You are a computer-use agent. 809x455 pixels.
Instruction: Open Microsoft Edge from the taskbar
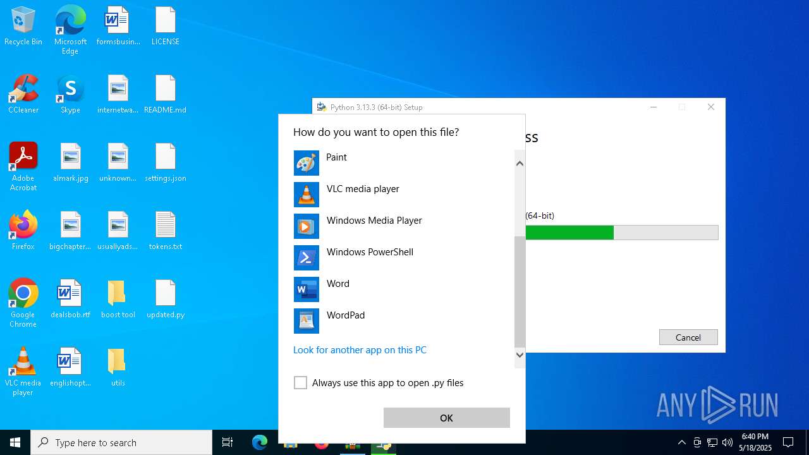[260, 442]
